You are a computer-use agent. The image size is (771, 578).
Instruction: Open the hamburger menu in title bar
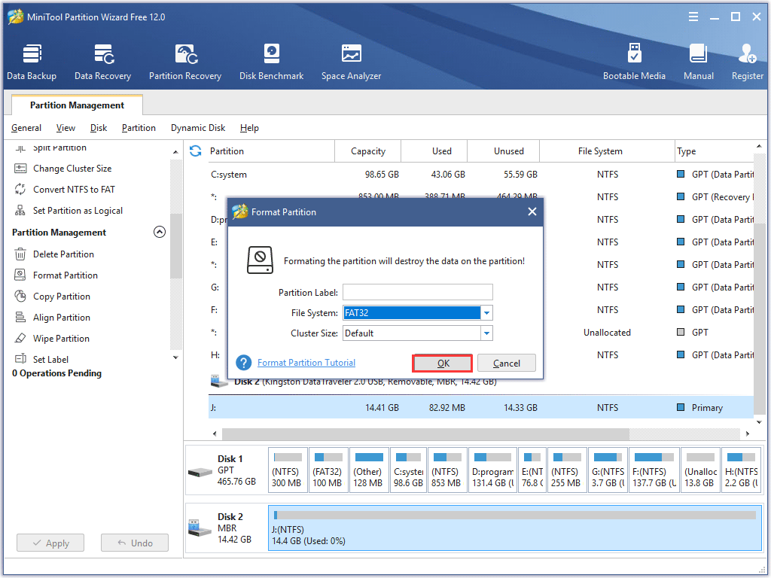pyautogui.click(x=693, y=17)
